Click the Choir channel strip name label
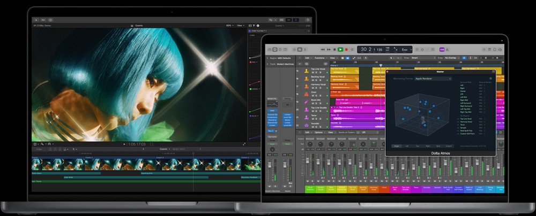 tap(383, 188)
